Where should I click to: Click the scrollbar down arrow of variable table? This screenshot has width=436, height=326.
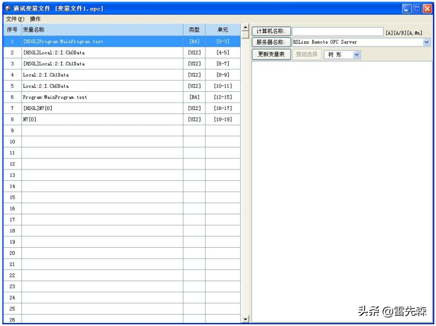coord(245,320)
